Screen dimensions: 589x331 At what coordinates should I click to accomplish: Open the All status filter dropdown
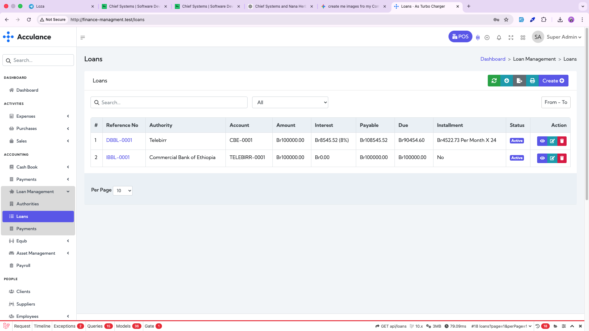[x=290, y=102]
